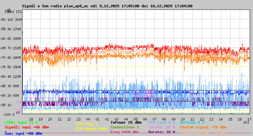Select the green CINR legend entry
The height and width of the screenshot is (136, 253).
(x=21, y=122)
